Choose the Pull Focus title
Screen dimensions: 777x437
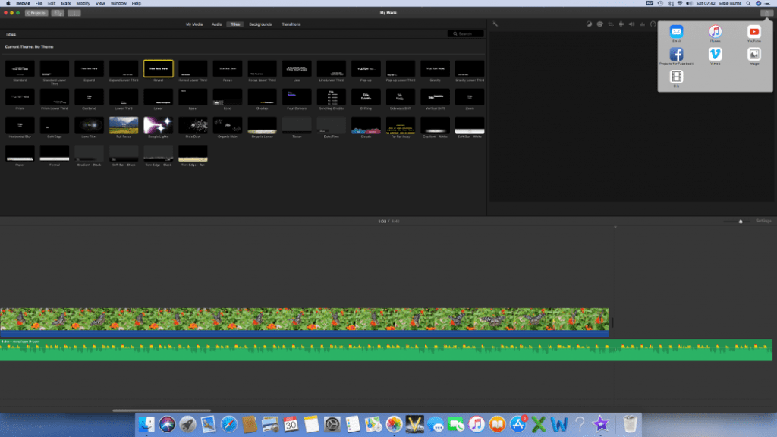click(124, 125)
